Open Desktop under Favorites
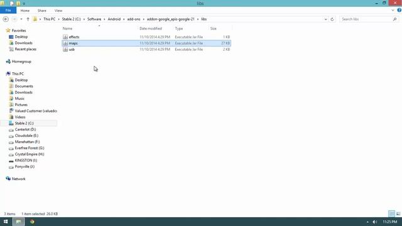402x226 pixels. click(21, 37)
